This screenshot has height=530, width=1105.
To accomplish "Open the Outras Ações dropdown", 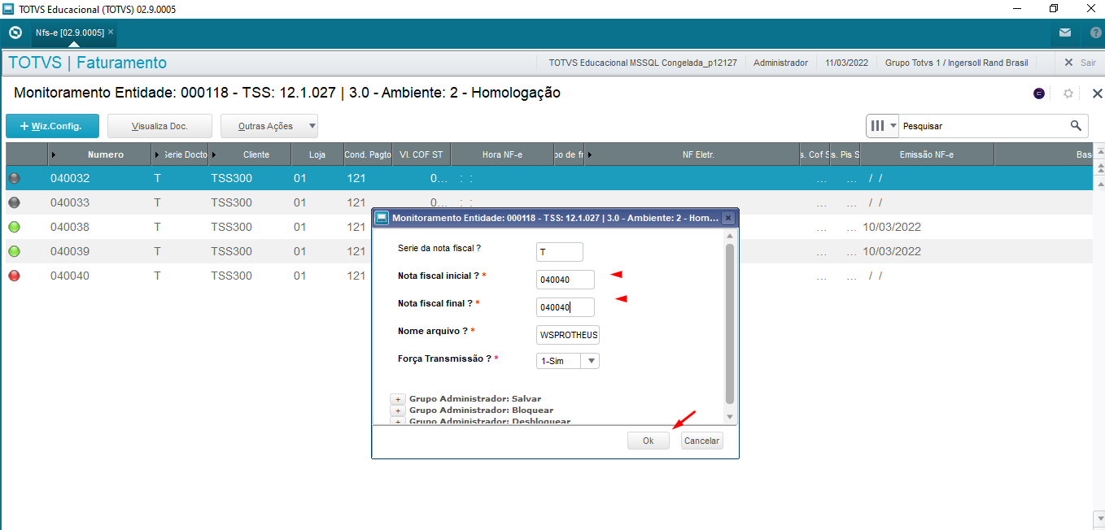I will (269, 126).
